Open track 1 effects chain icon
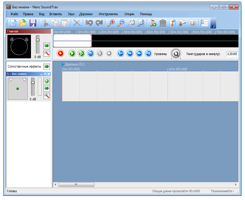This screenshot has width=245, height=200. pos(47,88)
